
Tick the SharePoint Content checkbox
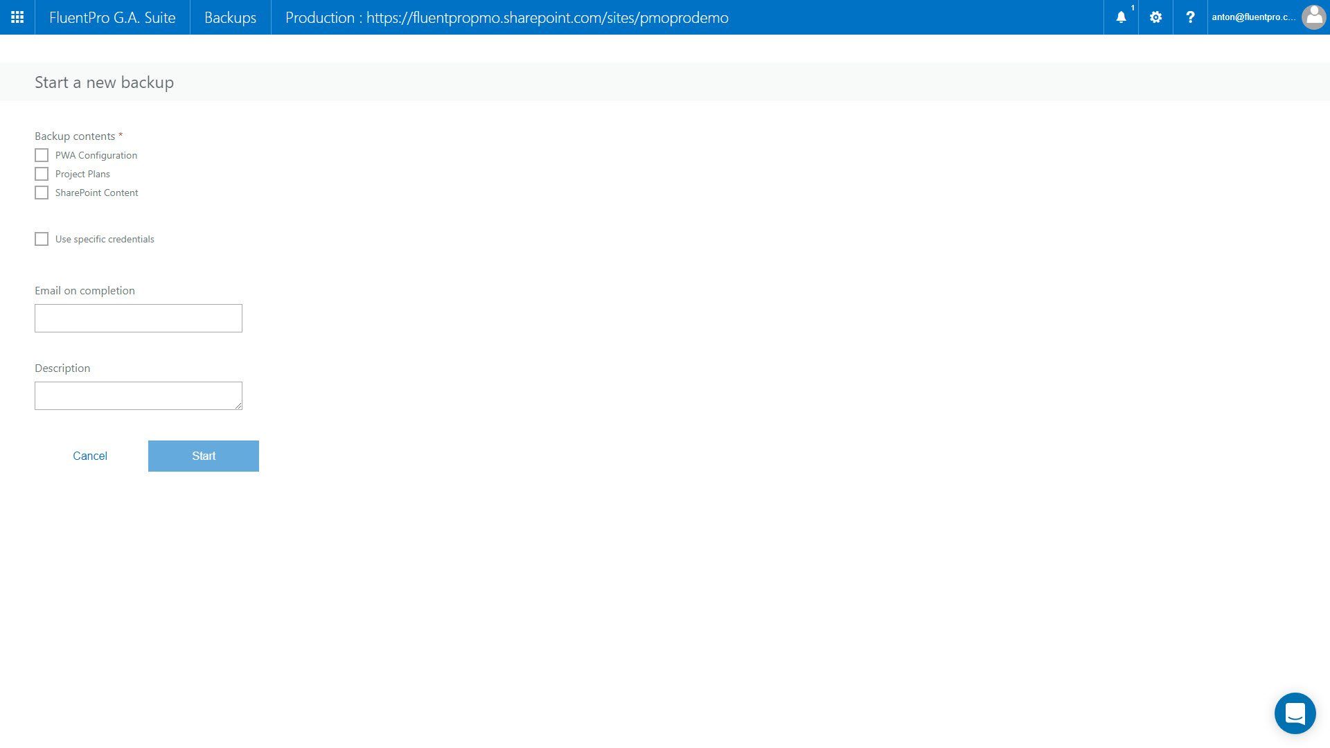(42, 193)
